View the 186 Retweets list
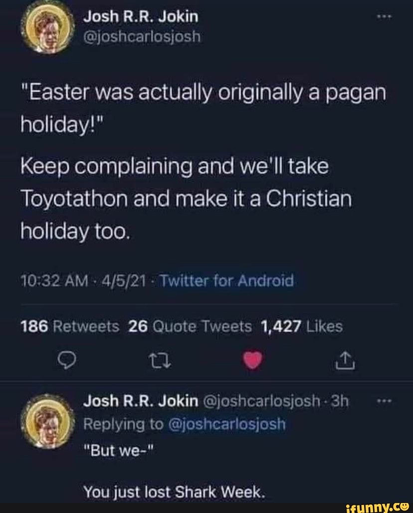Viewport: 413px width, 513px height. (x=70, y=327)
